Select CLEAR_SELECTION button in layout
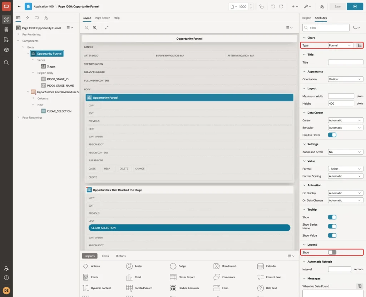 pos(189,228)
